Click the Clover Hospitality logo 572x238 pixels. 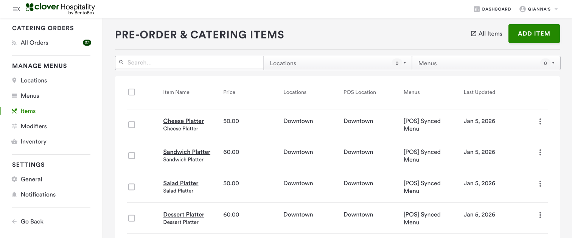pyautogui.click(x=61, y=9)
